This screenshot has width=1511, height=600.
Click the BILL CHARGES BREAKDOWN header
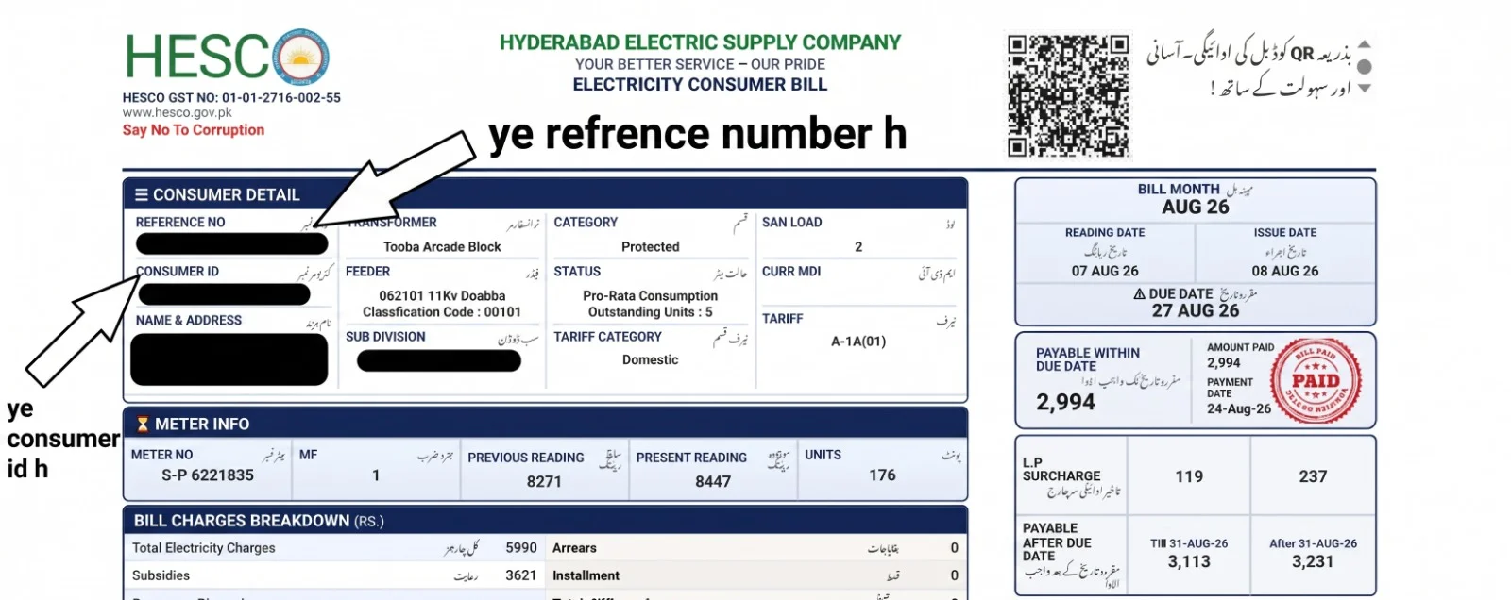tap(259, 521)
